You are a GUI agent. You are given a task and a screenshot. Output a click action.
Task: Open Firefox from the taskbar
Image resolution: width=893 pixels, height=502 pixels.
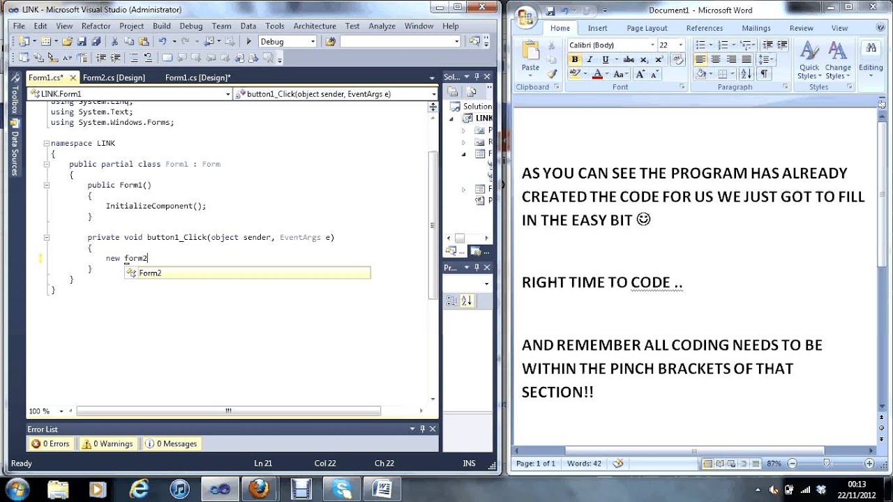258,488
